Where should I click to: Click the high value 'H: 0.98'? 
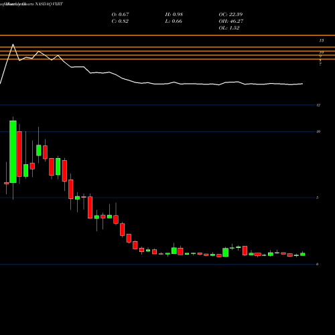(x=174, y=15)
